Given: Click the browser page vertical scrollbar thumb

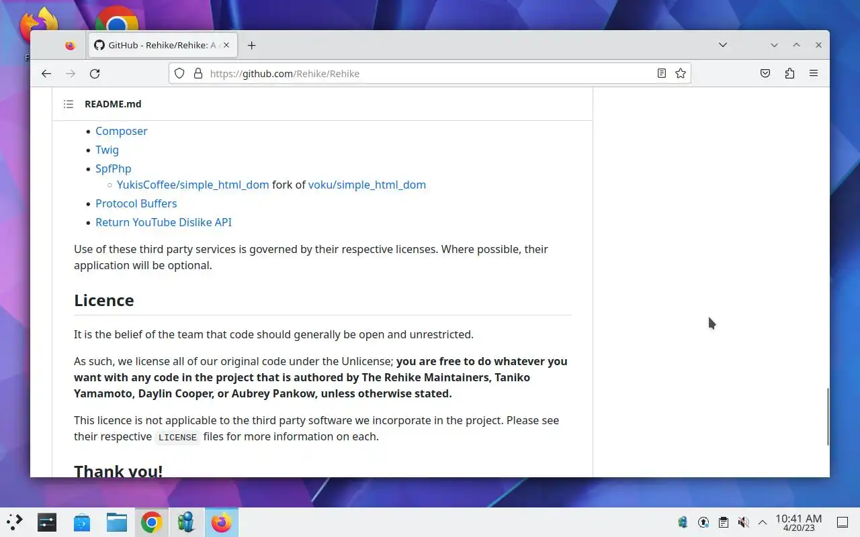Looking at the screenshot, I should (x=828, y=416).
